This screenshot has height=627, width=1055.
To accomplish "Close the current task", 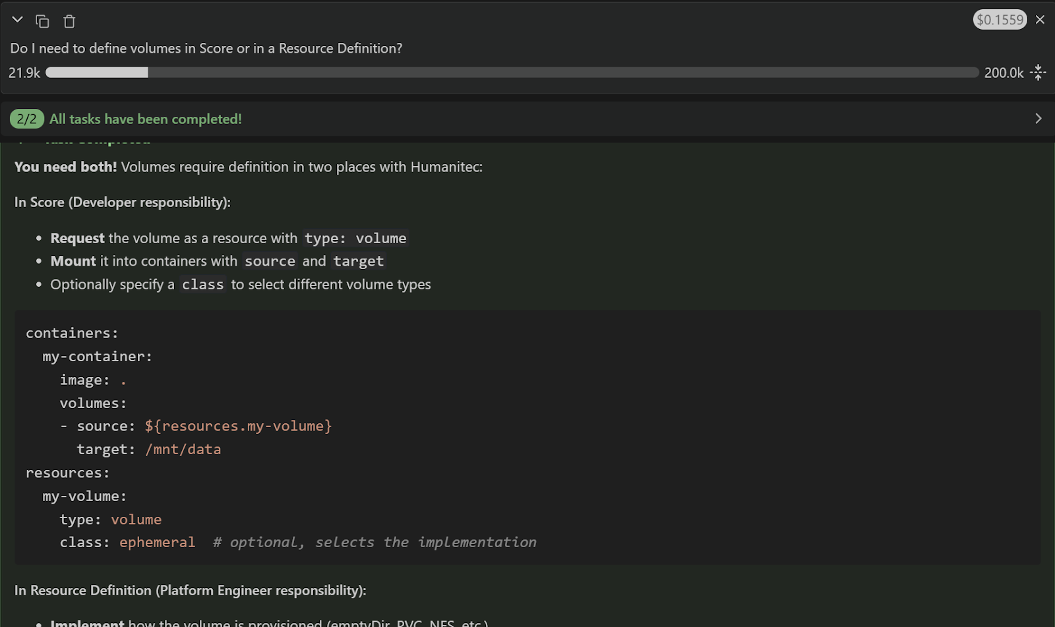I will coord(1040,20).
